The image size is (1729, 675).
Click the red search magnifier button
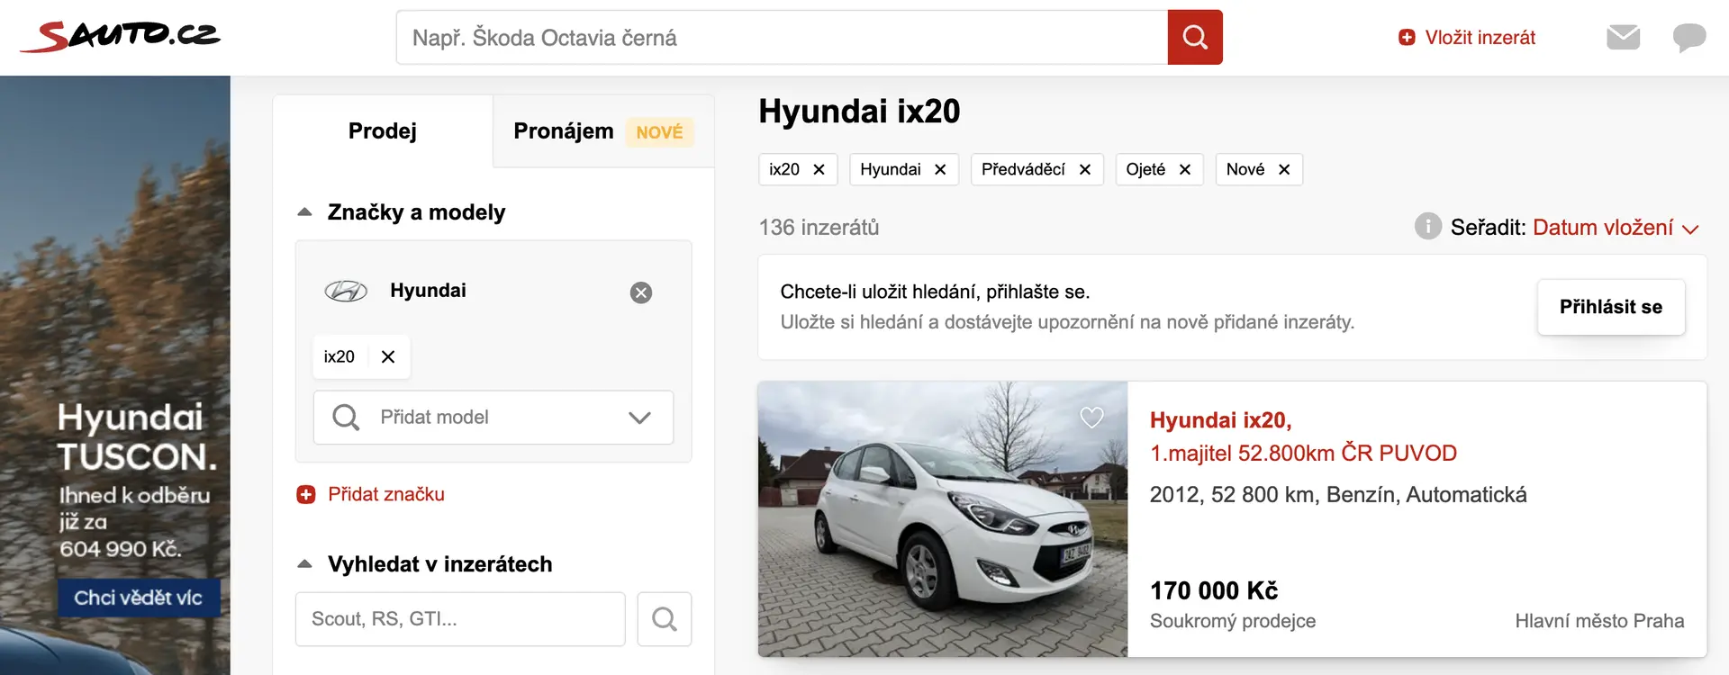(1194, 37)
